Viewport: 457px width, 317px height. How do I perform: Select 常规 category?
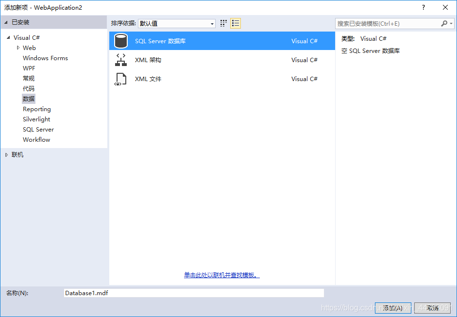pyautogui.click(x=29, y=78)
